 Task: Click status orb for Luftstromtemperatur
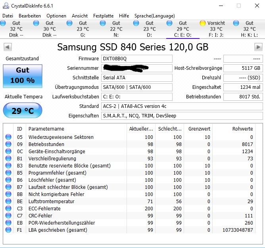(8, 201)
